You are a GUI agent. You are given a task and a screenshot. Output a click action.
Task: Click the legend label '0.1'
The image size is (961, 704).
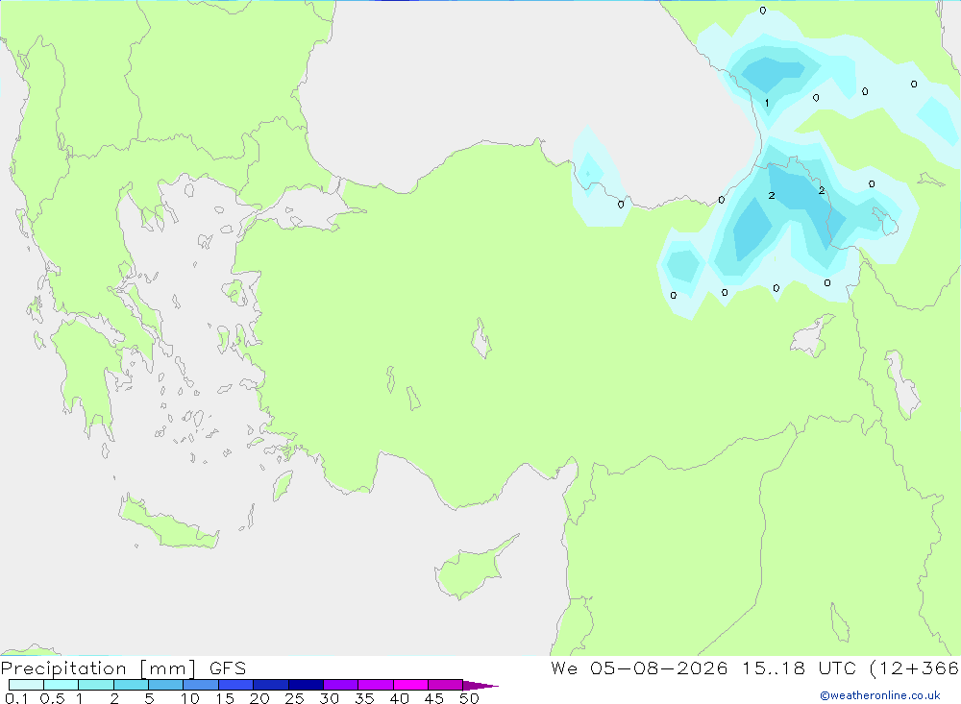coord(16,698)
